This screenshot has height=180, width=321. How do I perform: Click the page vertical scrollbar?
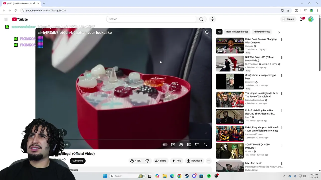coord(319,44)
